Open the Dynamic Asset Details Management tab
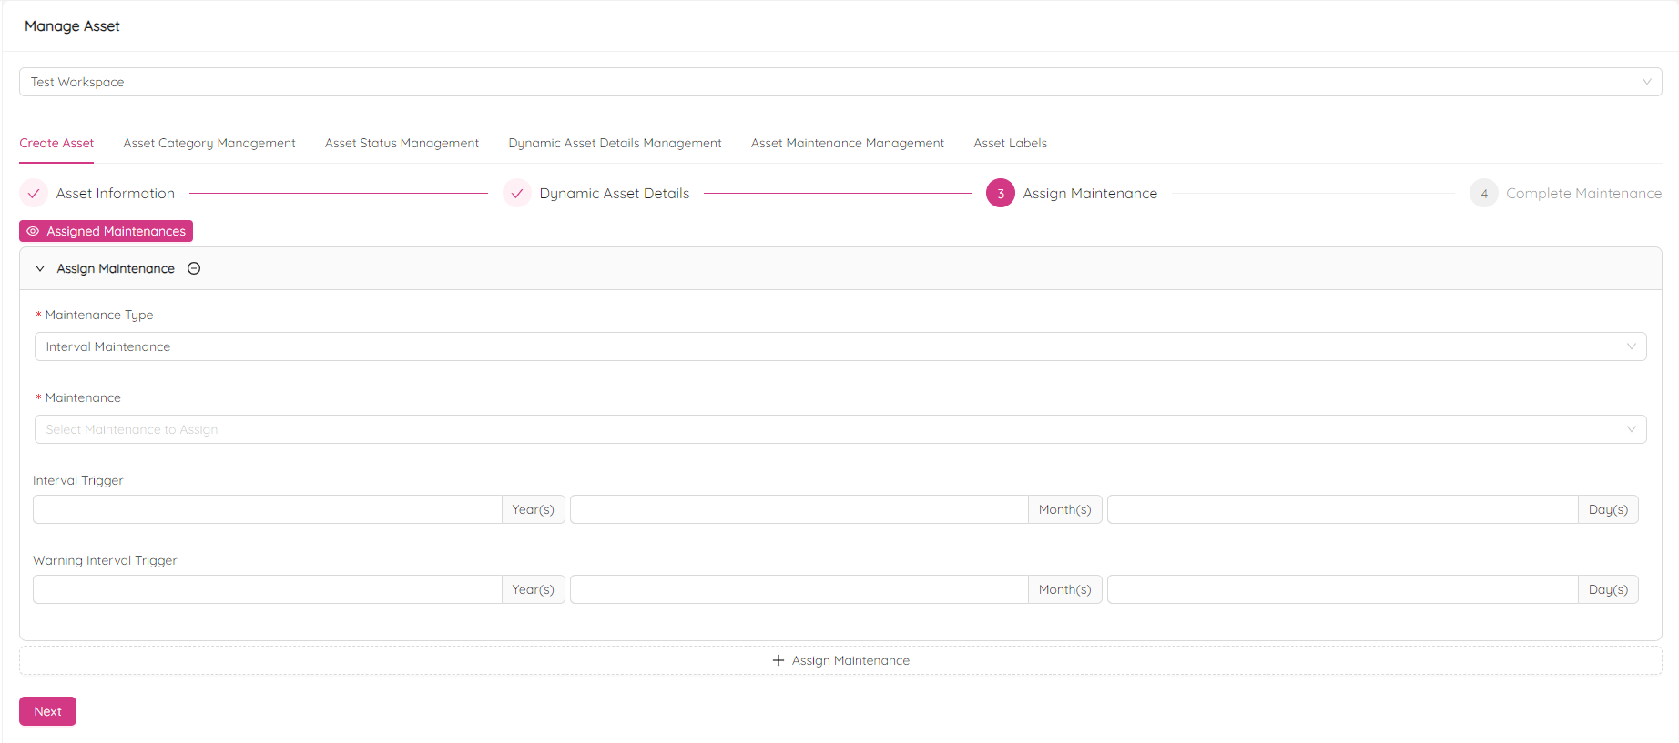The width and height of the screenshot is (1679, 743). click(615, 143)
